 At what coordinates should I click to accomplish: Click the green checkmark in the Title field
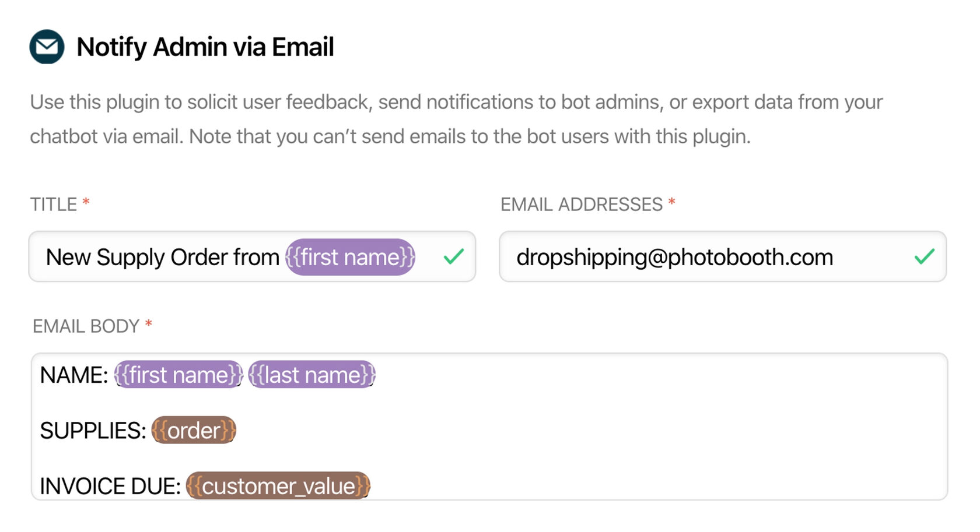(x=453, y=256)
